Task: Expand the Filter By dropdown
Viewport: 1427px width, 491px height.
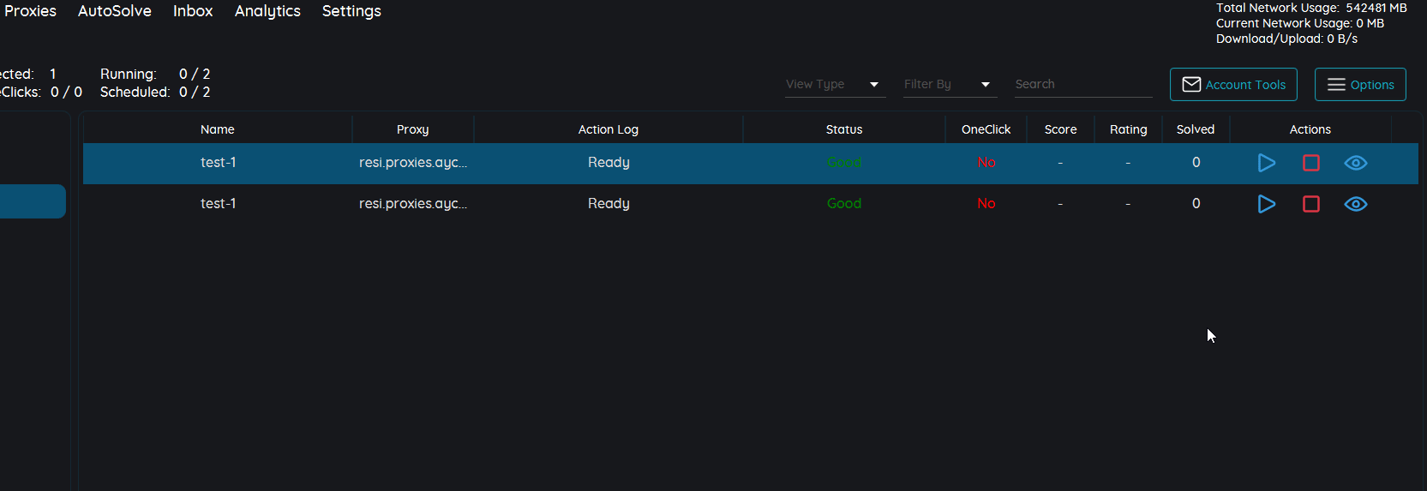Action: 949,84
